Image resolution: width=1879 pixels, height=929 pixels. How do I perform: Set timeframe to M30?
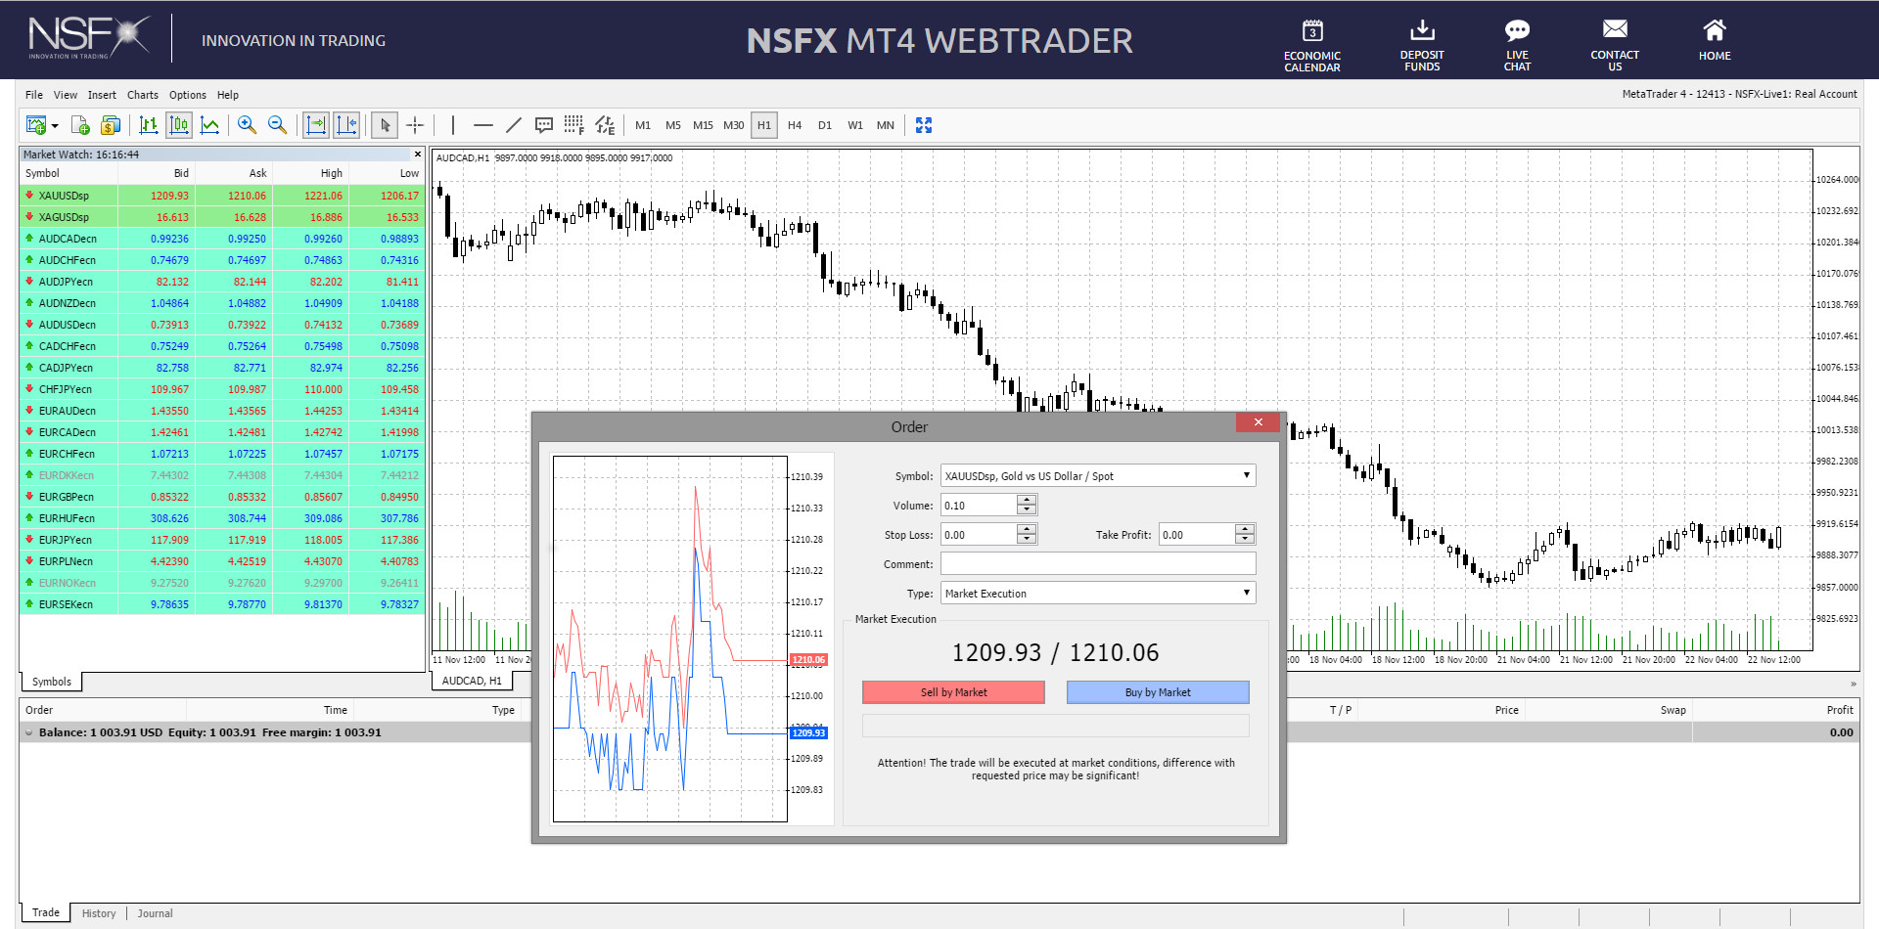pos(734,125)
